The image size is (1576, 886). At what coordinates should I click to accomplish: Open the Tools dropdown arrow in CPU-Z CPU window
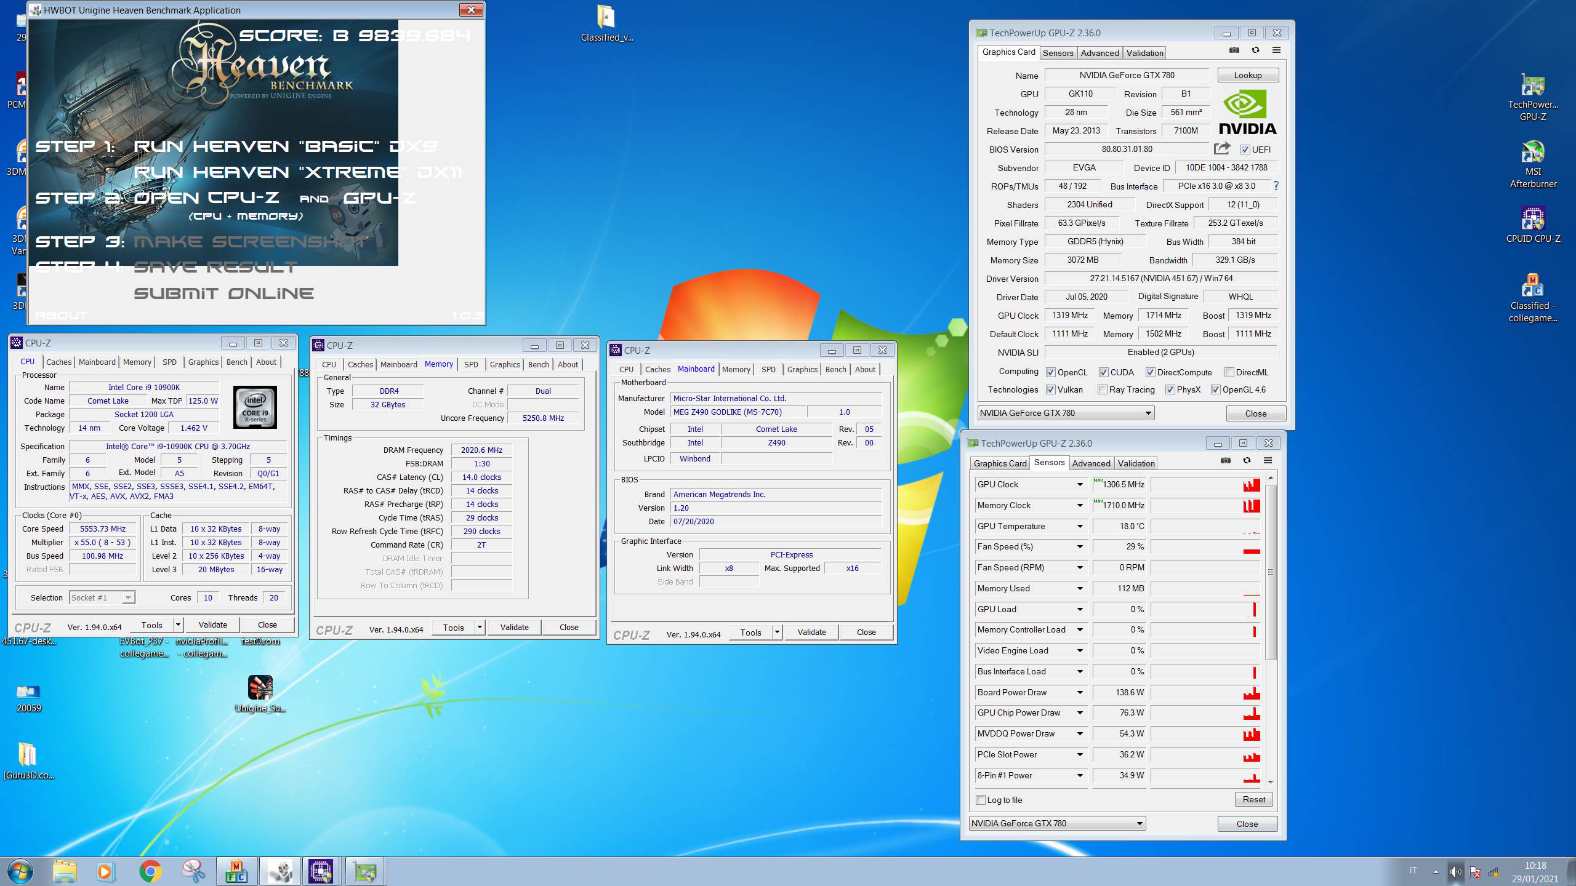178,625
